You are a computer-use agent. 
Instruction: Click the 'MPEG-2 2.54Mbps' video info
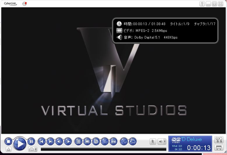(151, 31)
